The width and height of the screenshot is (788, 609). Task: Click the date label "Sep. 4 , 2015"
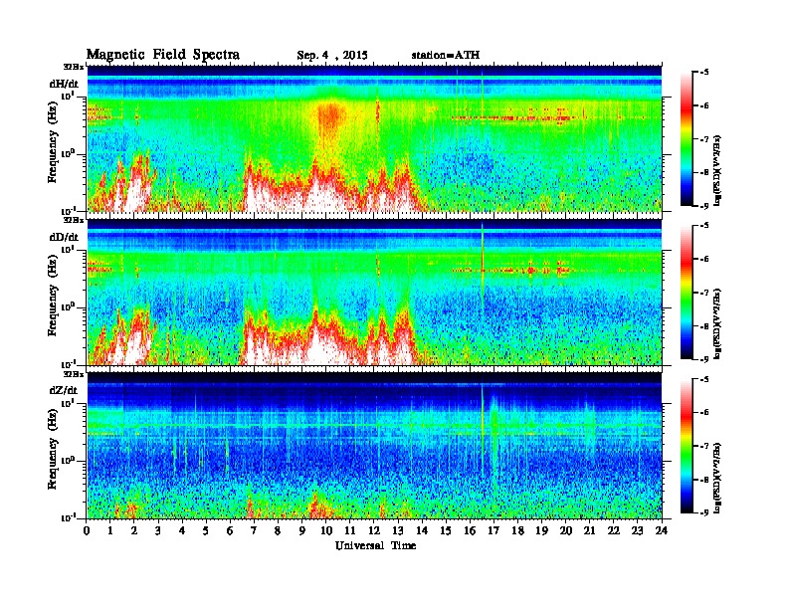(332, 56)
